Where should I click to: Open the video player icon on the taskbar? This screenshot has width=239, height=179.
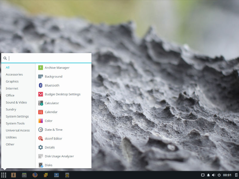(x=56, y=175)
